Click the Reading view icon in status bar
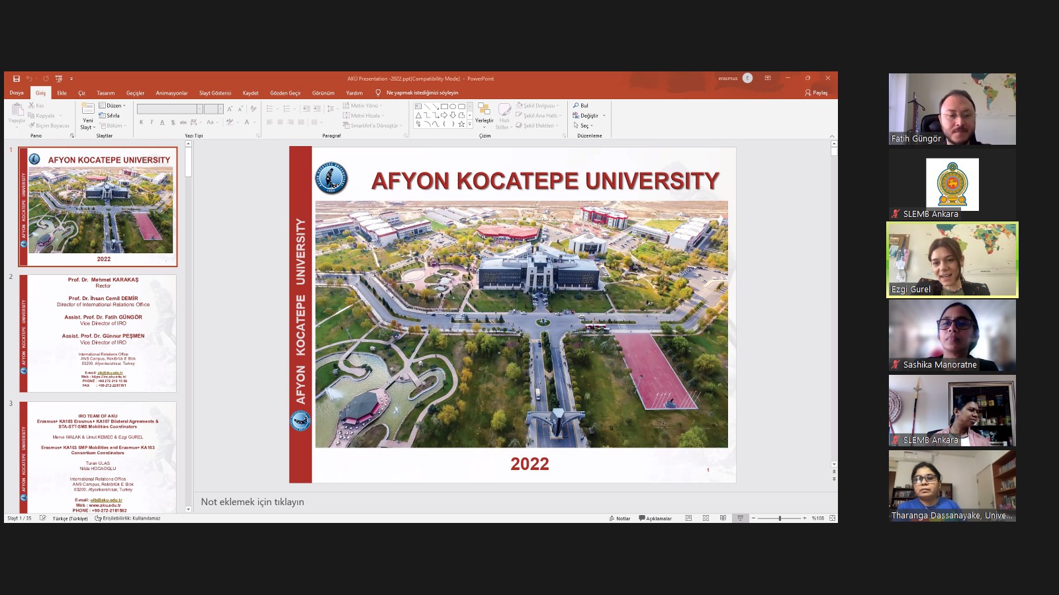1059x595 pixels. click(723, 518)
